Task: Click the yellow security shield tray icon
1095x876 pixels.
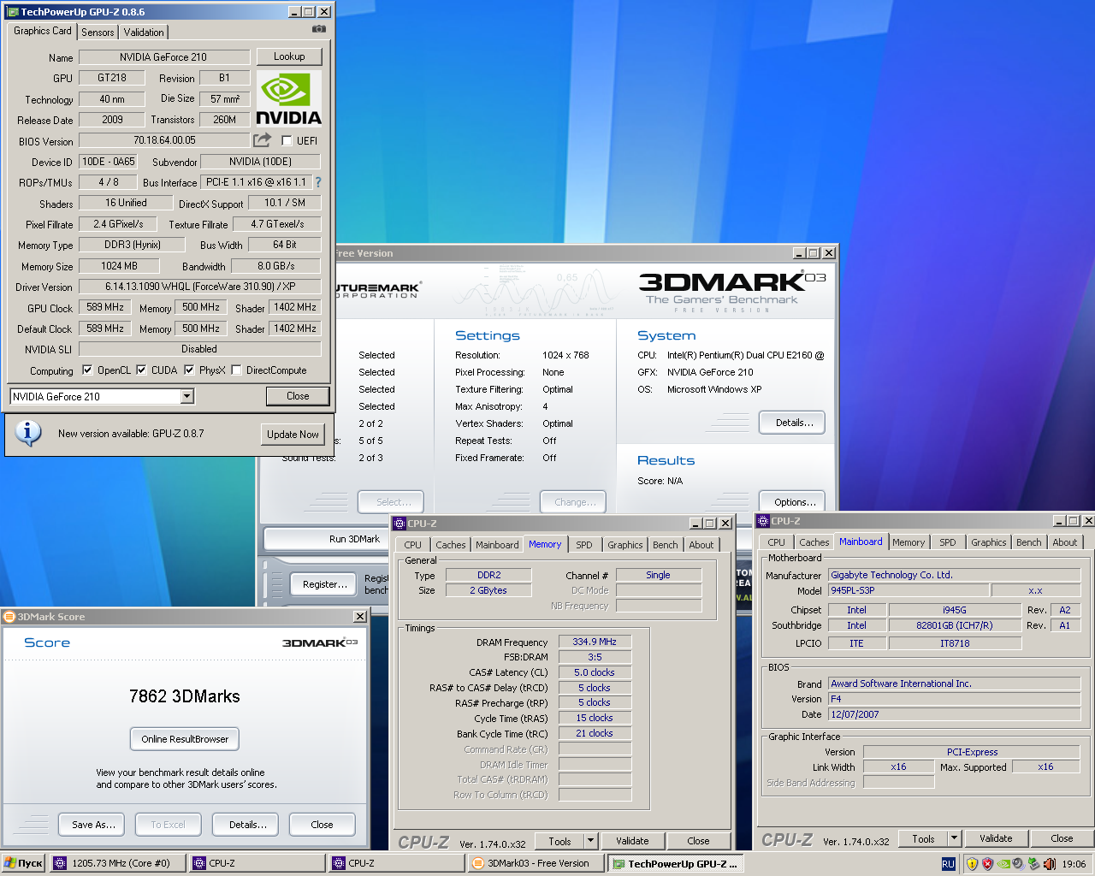Action: [972, 864]
